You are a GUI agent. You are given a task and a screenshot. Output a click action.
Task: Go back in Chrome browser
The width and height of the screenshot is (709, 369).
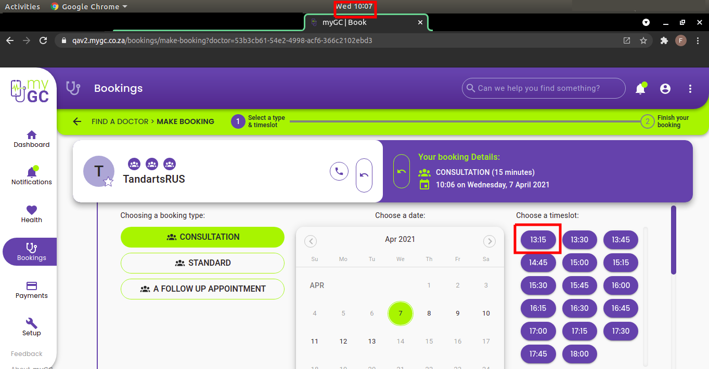click(10, 40)
